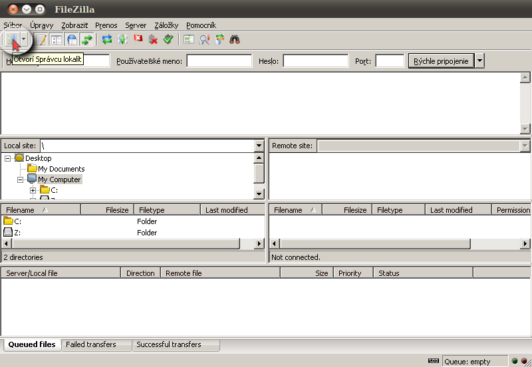Select My Computer in local tree
This screenshot has width=532, height=367.
[x=59, y=180]
